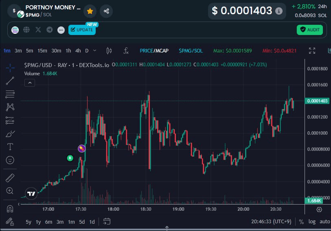Viewport: 331px width, 231px height.
Task: Click the go-to-date calendar icon
Action: (107, 222)
